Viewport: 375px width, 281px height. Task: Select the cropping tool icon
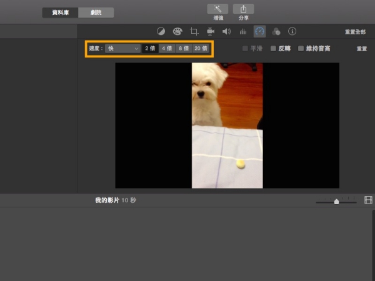[194, 31]
